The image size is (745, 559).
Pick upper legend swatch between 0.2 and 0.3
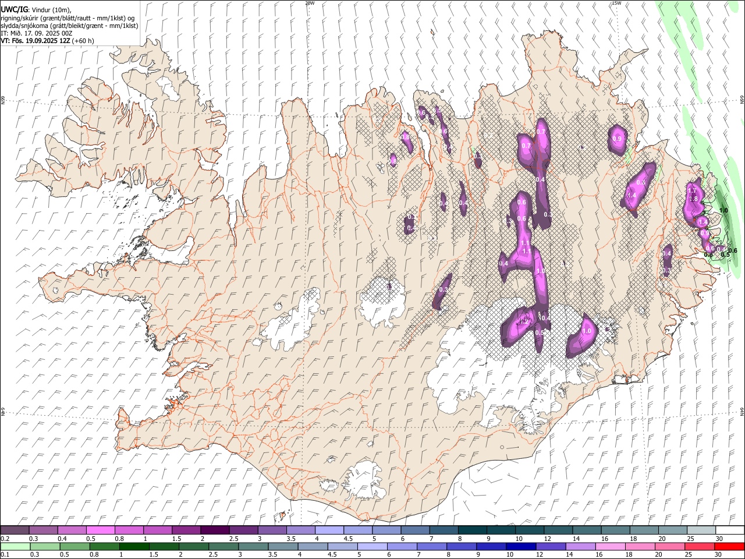[15, 530]
